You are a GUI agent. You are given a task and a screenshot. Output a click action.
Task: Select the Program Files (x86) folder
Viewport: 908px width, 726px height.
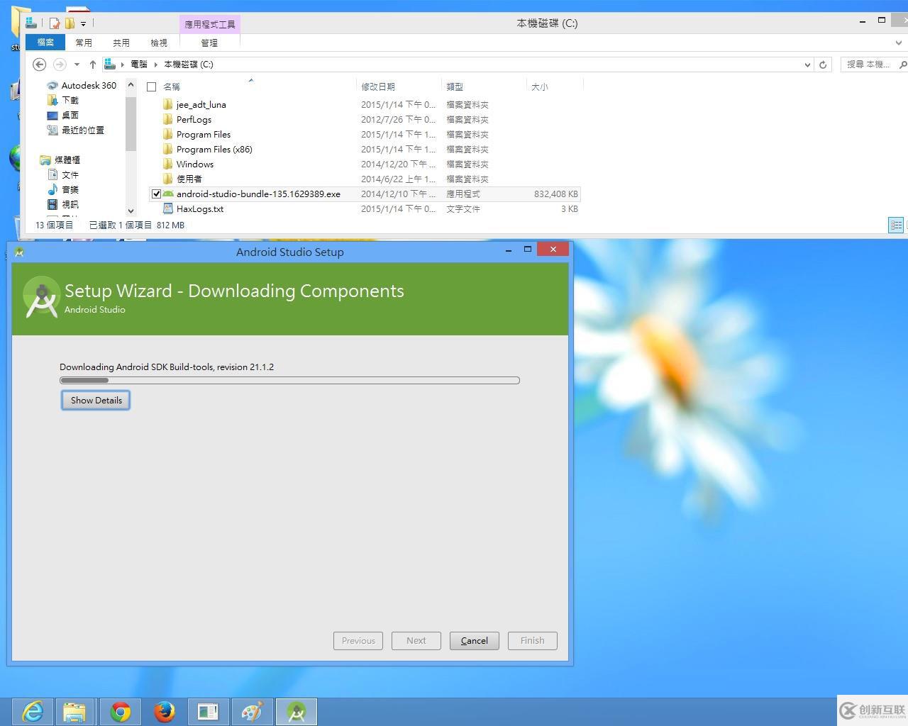point(214,150)
